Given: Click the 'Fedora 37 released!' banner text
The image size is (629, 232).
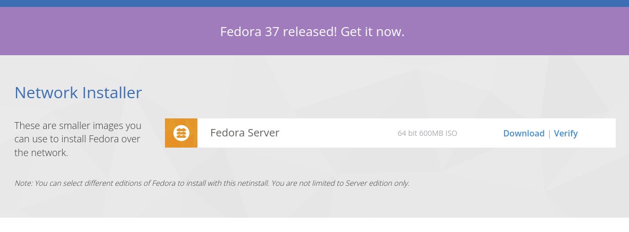Looking at the screenshot, I should point(277,32).
